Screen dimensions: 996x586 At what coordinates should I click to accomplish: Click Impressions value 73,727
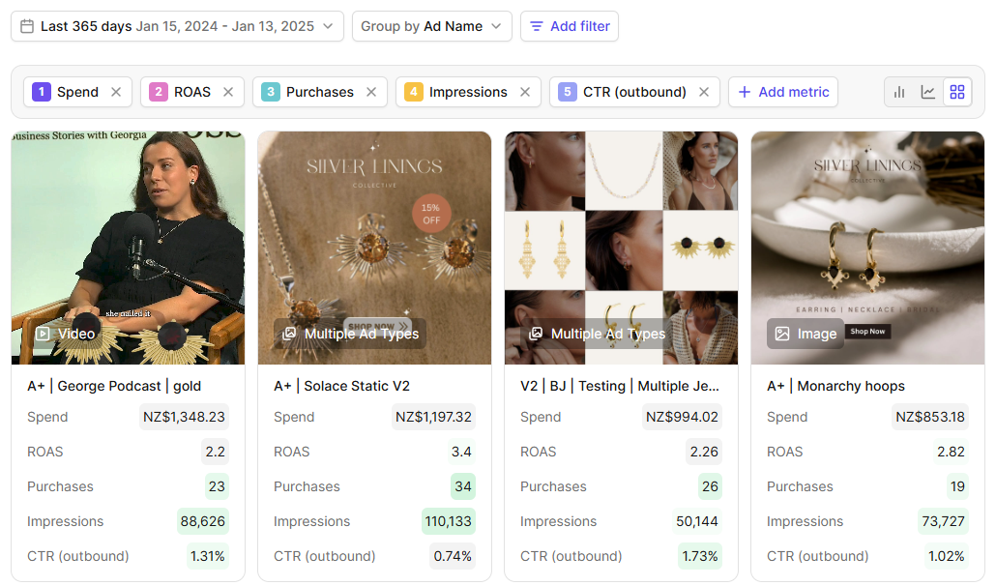pos(943,521)
